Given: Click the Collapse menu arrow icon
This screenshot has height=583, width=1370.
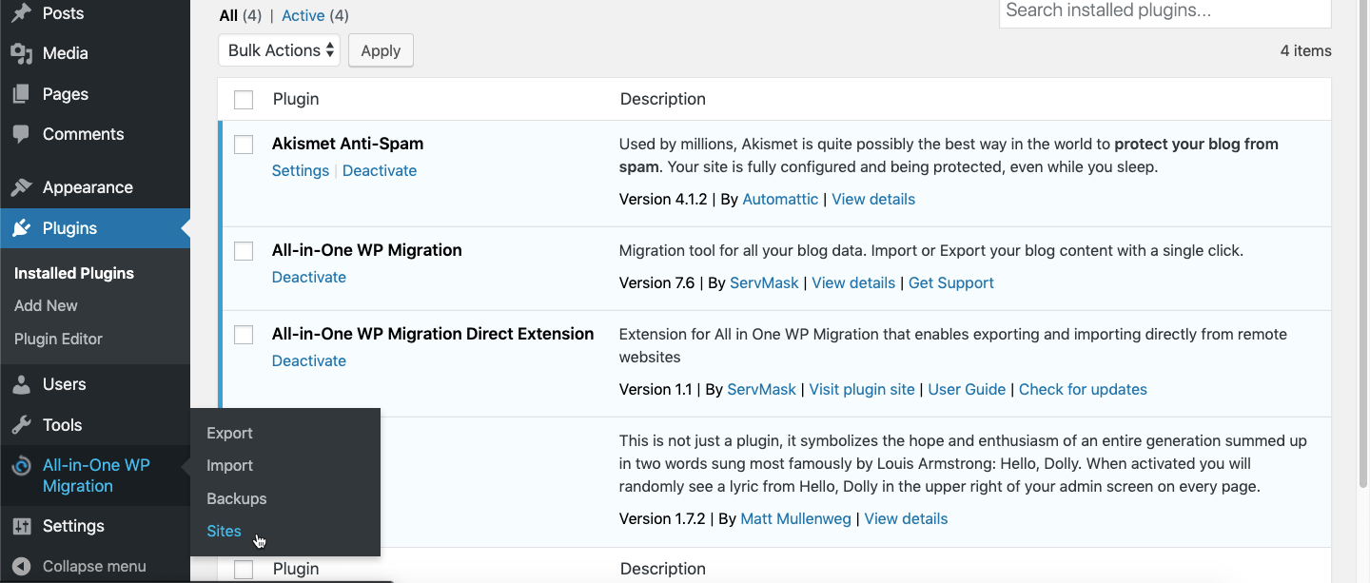Looking at the screenshot, I should click(x=21, y=567).
